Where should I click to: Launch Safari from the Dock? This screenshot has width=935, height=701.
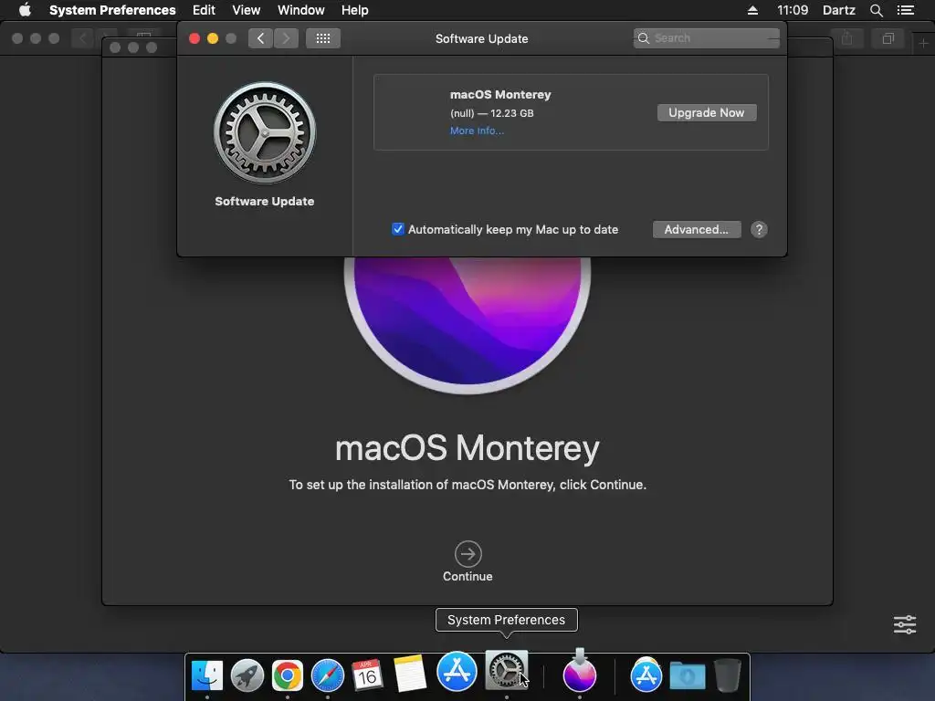tap(328, 675)
